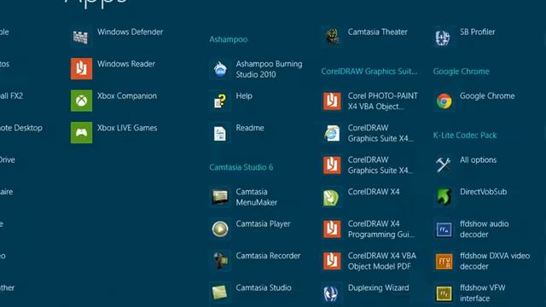Open the ffdshow VFW interface icon

pos(444,293)
